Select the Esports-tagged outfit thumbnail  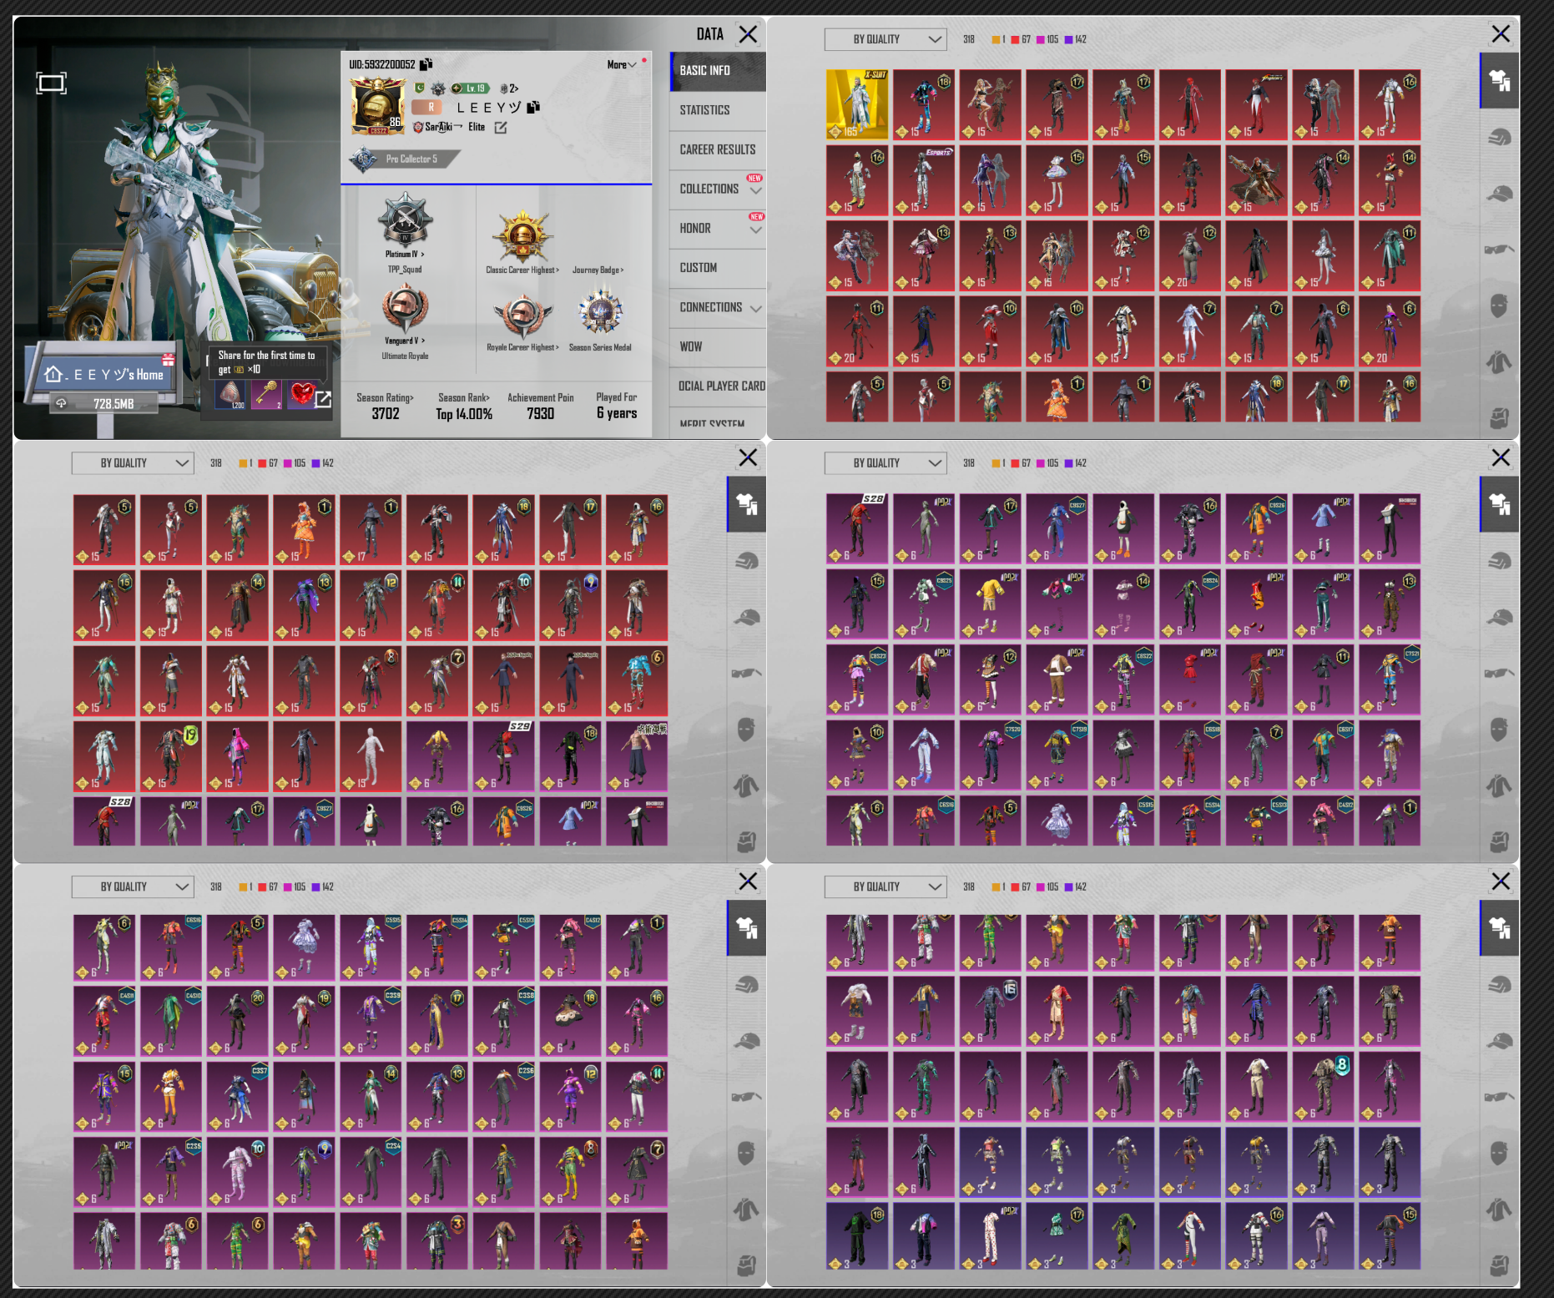(924, 180)
